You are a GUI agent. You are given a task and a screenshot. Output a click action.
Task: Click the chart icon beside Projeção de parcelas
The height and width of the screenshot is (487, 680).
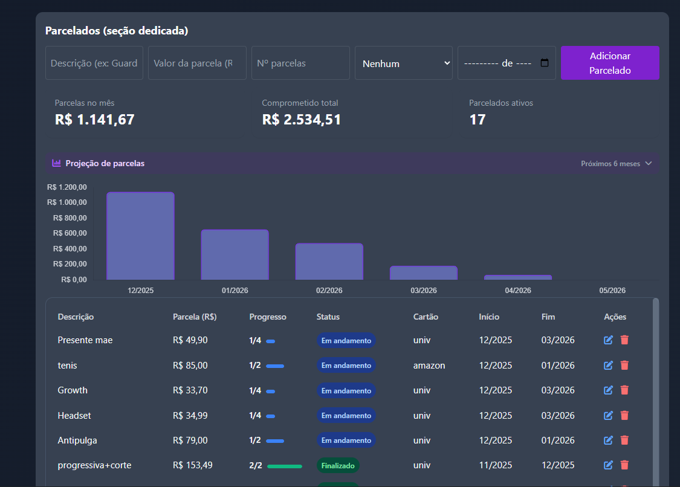coord(56,163)
